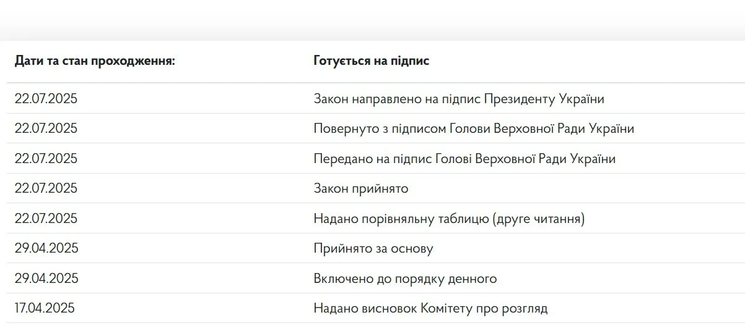This screenshot has height=328, width=745.
Task: Select the date beside 'Надано порівняльну таблицю'
Action: [x=46, y=219]
